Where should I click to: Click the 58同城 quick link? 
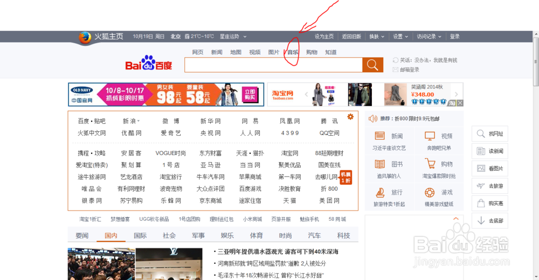(x=337, y=219)
